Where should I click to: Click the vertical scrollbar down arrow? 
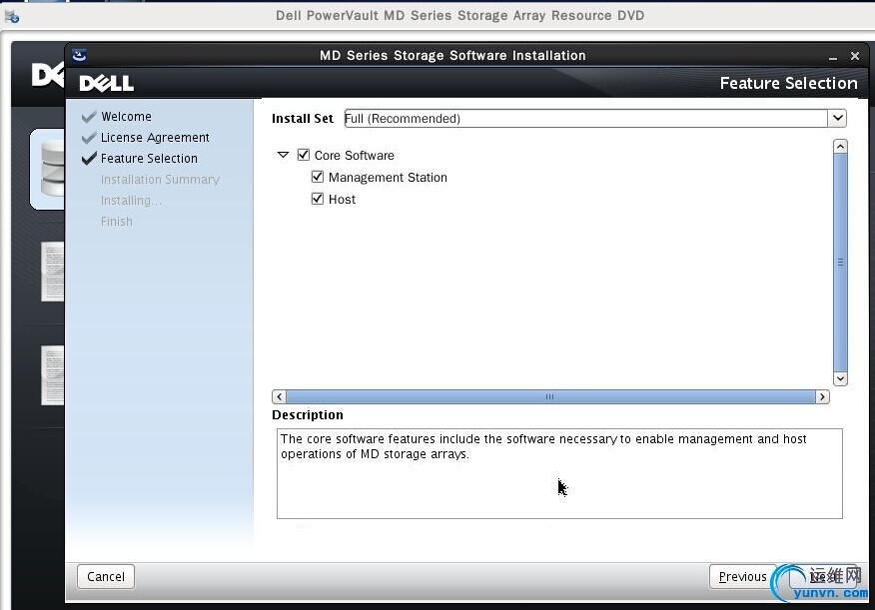840,378
